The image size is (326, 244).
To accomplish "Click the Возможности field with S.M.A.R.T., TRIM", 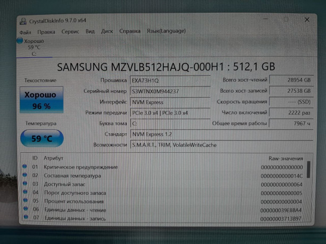I will (222, 145).
